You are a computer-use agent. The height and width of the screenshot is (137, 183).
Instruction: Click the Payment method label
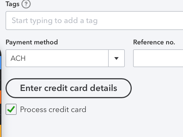point(32,42)
